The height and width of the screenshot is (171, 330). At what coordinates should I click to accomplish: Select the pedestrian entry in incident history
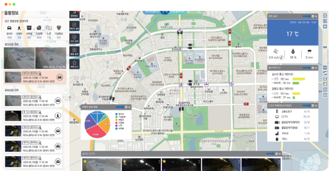point(33,116)
